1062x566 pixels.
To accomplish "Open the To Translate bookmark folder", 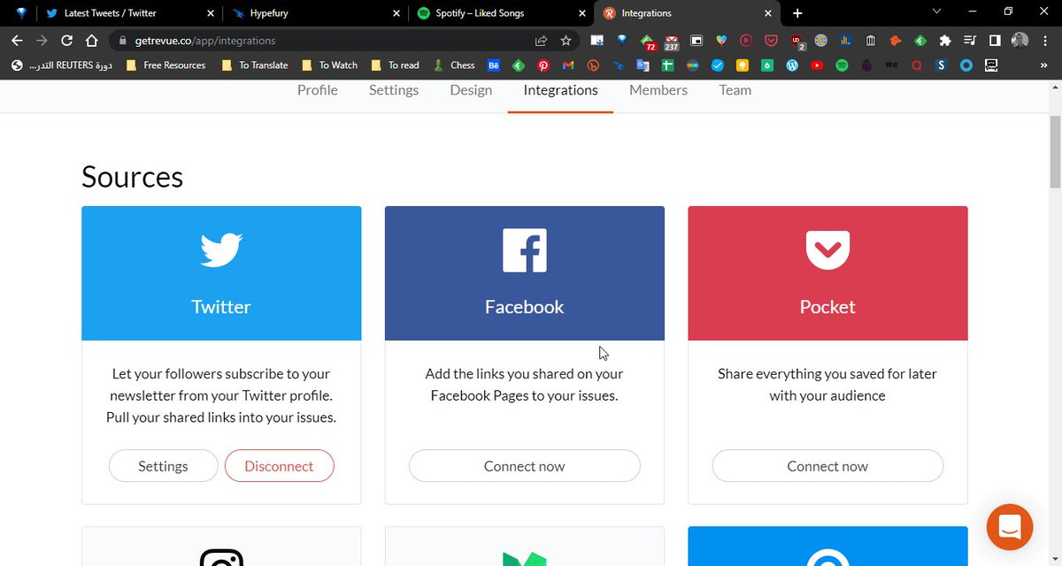I will [255, 65].
